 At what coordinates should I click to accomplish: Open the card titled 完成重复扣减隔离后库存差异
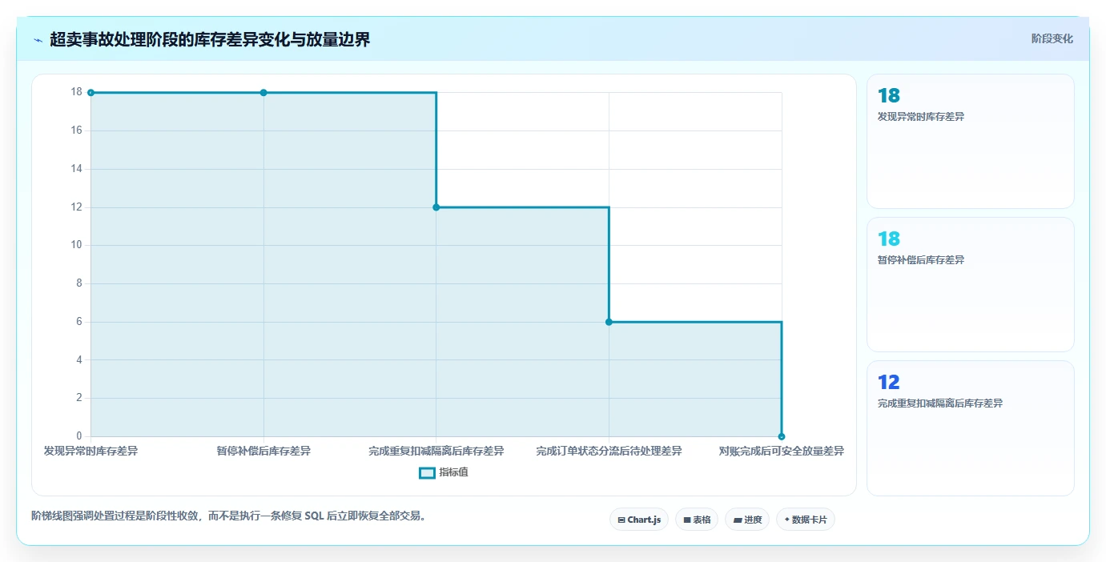(971, 428)
